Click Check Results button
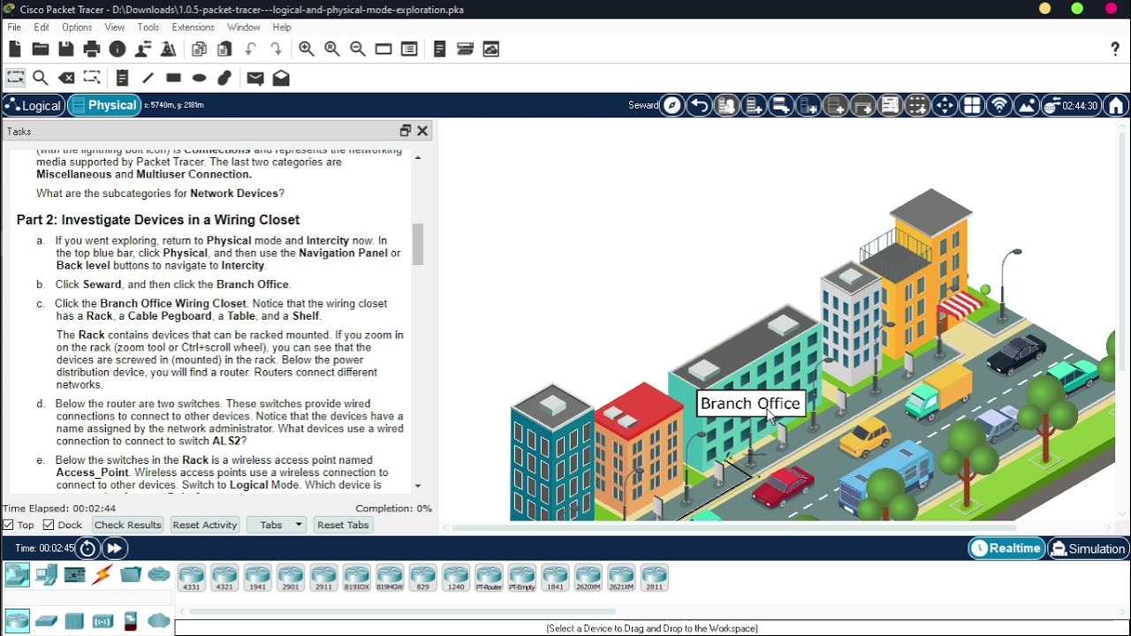 pos(127,525)
